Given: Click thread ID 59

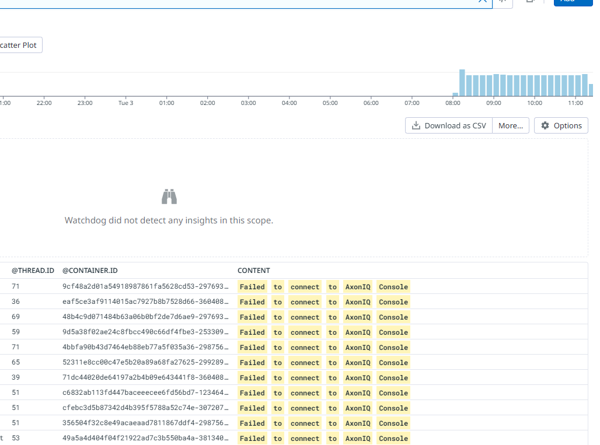Looking at the screenshot, I should [x=16, y=332].
